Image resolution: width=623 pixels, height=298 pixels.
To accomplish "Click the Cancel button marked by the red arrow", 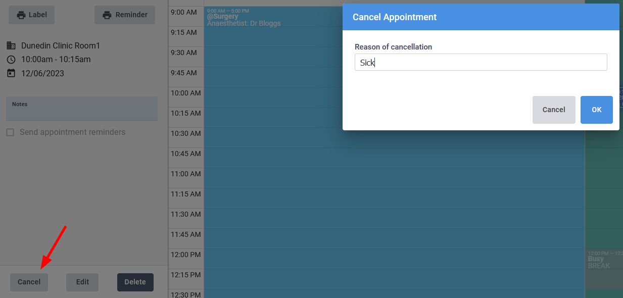I will point(29,282).
